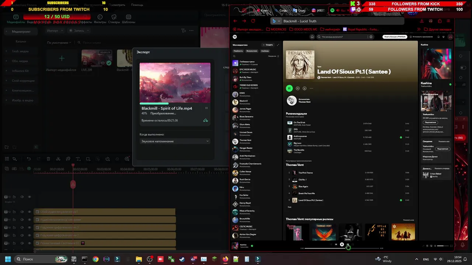This screenshot has width=472, height=265.
Task: Download the track via the download arrow icon
Action: [x=305, y=88]
